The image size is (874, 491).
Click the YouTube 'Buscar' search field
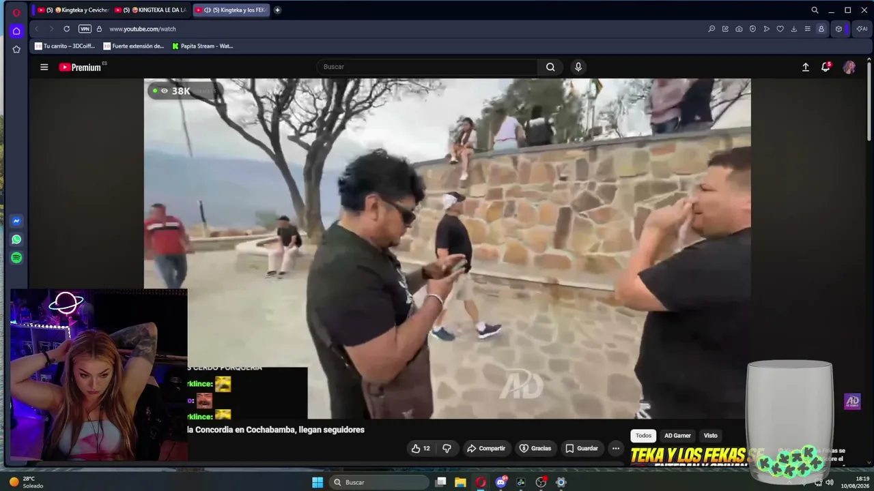pyautogui.click(x=428, y=67)
